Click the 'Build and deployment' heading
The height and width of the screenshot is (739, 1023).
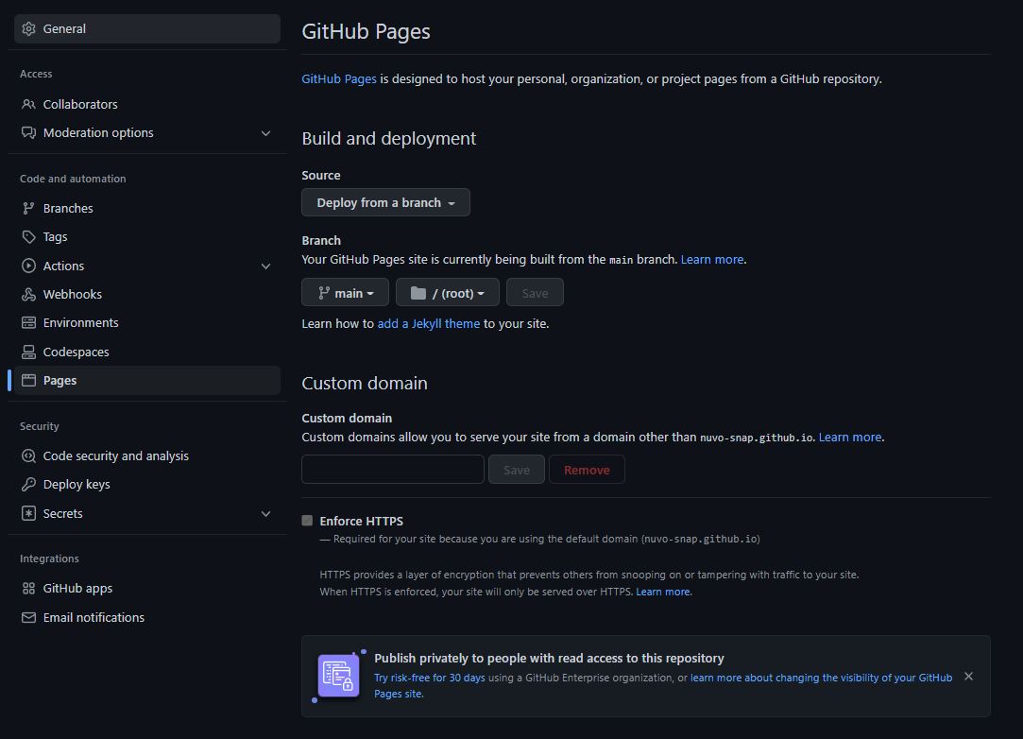[389, 138]
